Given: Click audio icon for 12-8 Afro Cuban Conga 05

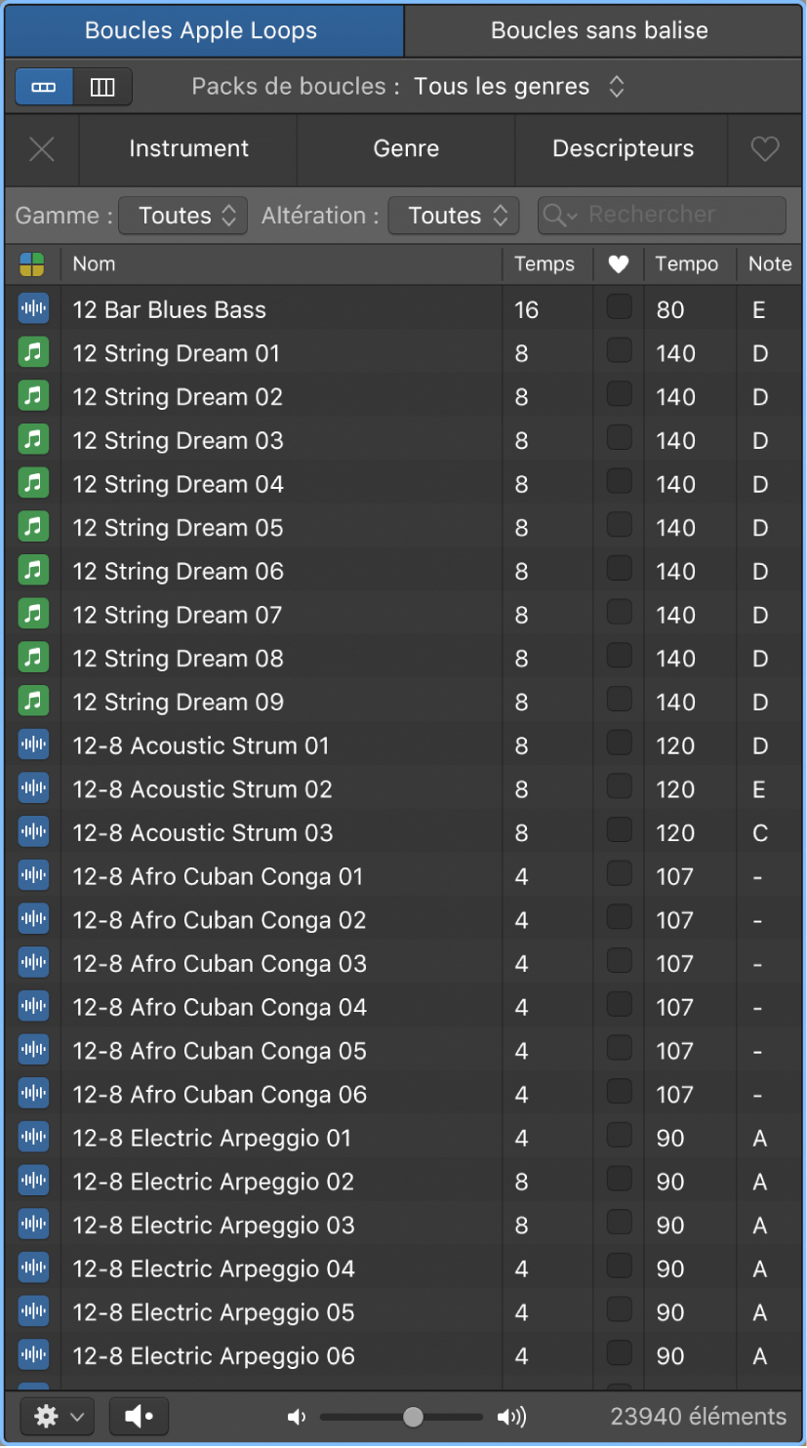Looking at the screenshot, I should [x=33, y=1051].
